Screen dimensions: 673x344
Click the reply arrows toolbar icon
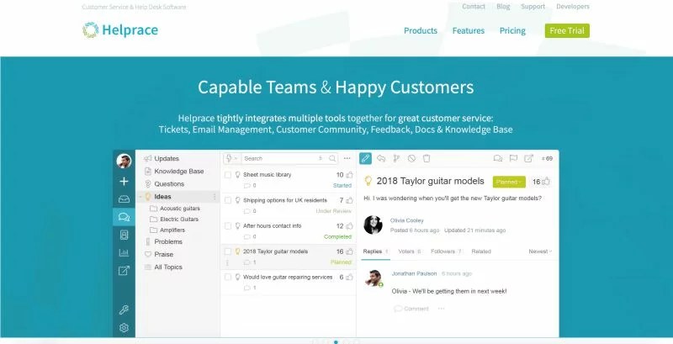pyautogui.click(x=381, y=158)
